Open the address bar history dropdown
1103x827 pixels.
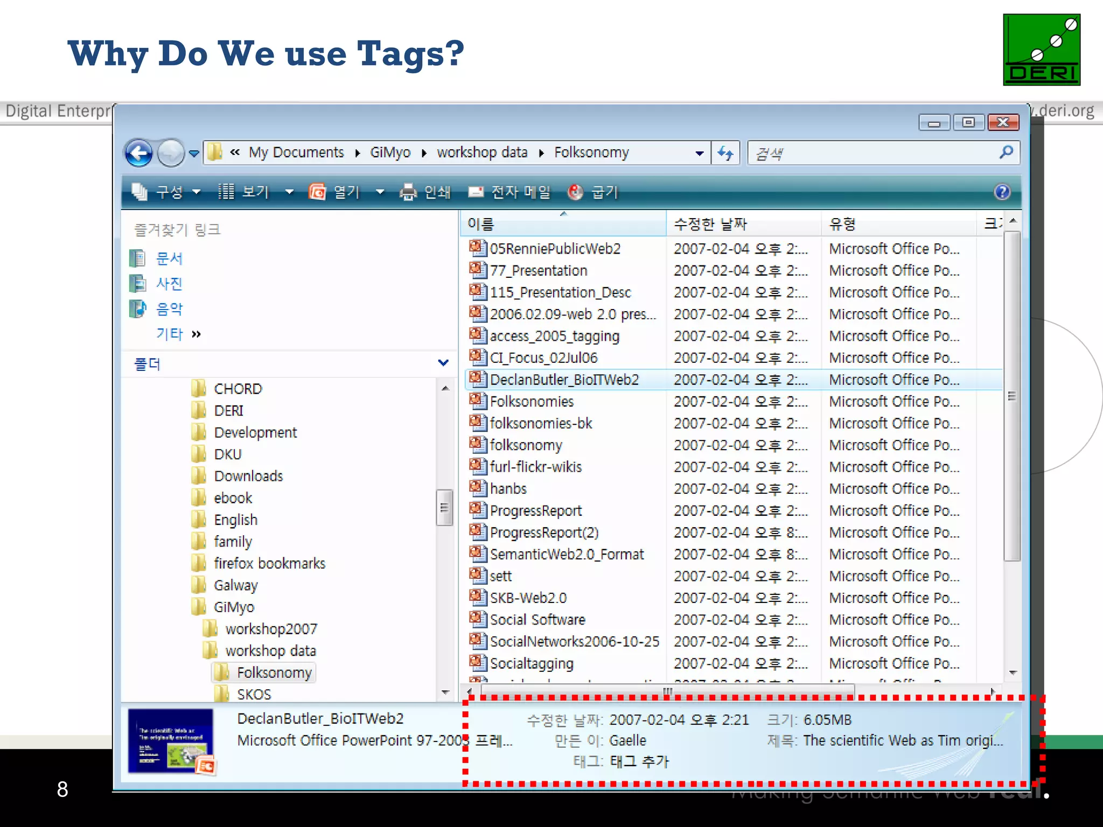[x=699, y=153]
